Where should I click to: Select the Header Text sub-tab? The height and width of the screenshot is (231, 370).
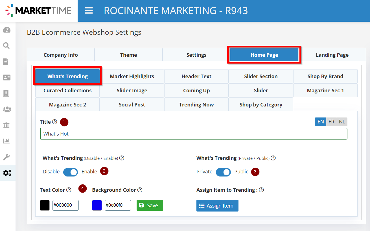[196, 76]
